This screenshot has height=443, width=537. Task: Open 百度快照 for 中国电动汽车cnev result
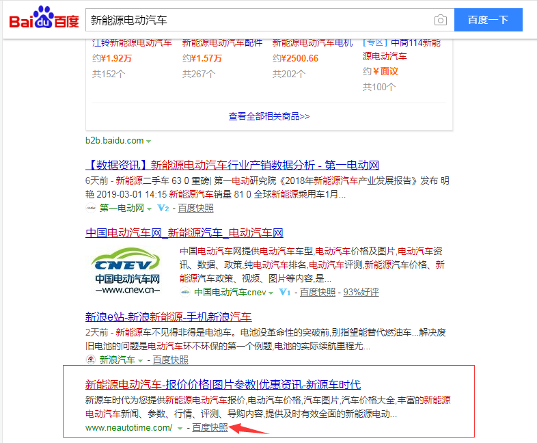318,292
